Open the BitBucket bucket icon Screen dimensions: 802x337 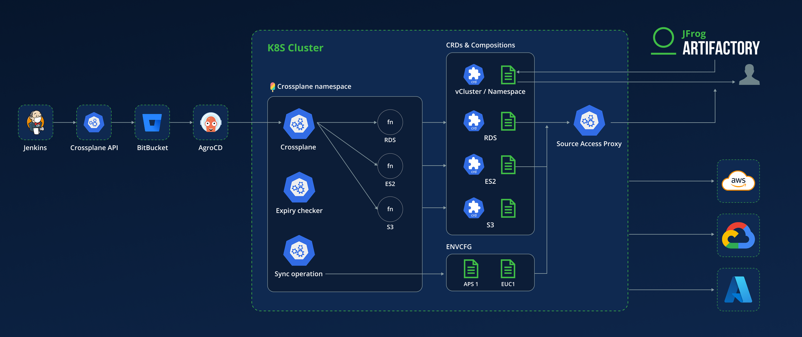[152, 122]
